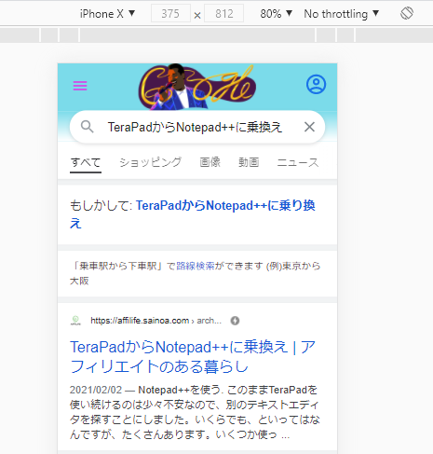Click the AMP lightning icon beside URL

click(235, 321)
